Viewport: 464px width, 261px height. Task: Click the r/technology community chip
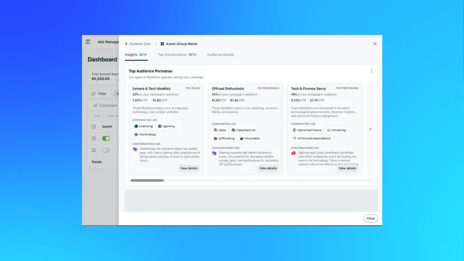145,134
